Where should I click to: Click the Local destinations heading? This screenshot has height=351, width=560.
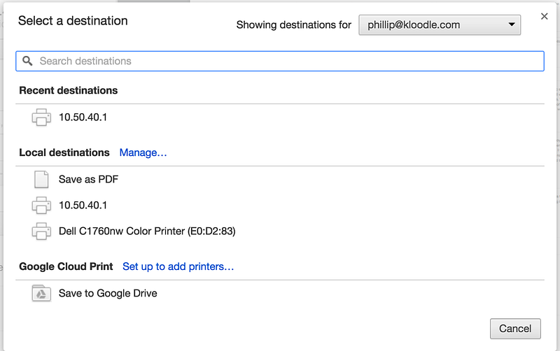pyautogui.click(x=64, y=152)
